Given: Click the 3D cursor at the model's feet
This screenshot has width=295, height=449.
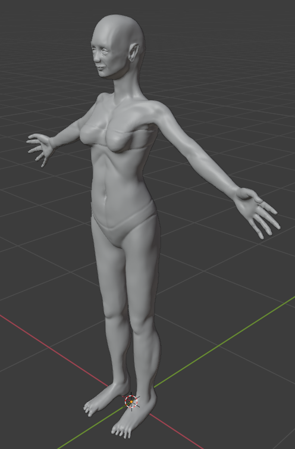Looking at the screenshot, I should (131, 402).
